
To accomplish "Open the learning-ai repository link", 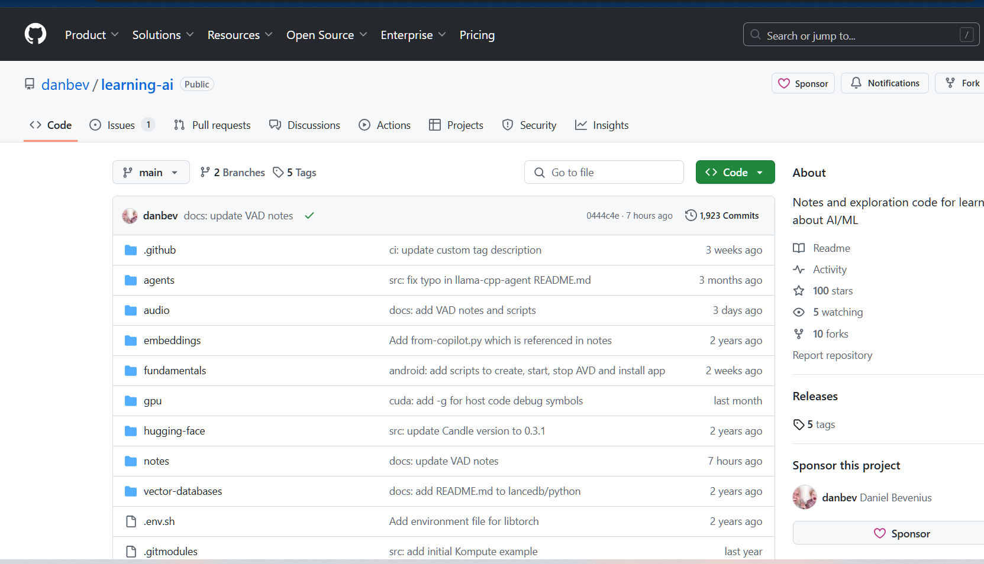I will point(137,85).
